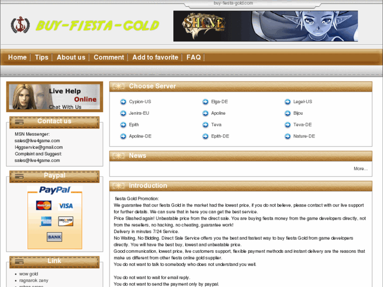Open the FAQ menu item

click(x=193, y=57)
